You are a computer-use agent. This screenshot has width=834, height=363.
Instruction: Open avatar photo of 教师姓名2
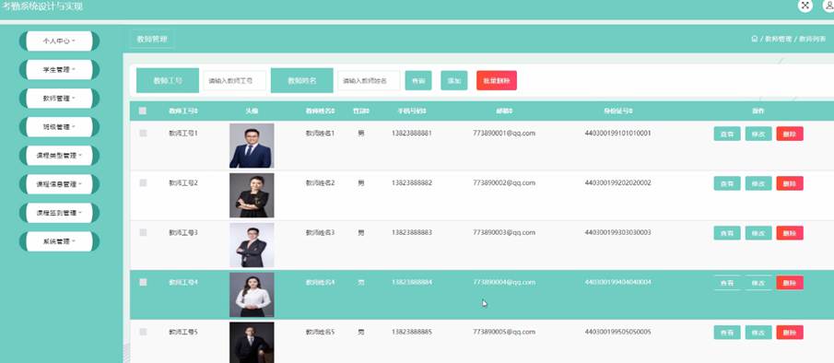tap(252, 195)
